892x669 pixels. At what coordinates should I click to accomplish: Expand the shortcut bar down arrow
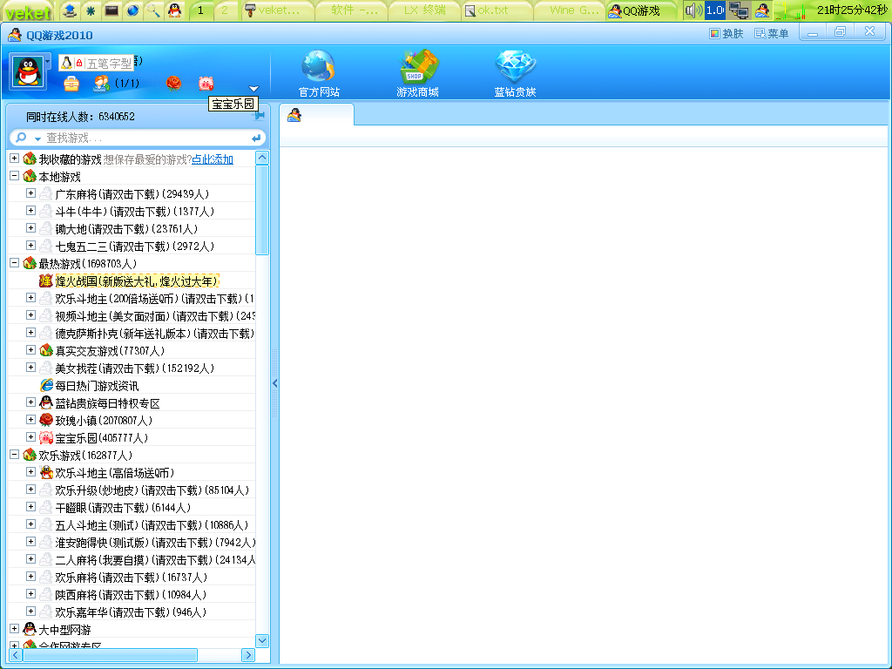click(253, 88)
